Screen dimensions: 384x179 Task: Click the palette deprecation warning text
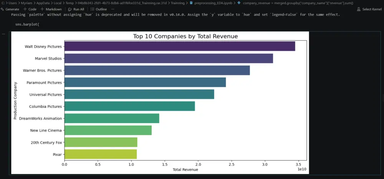point(175,15)
